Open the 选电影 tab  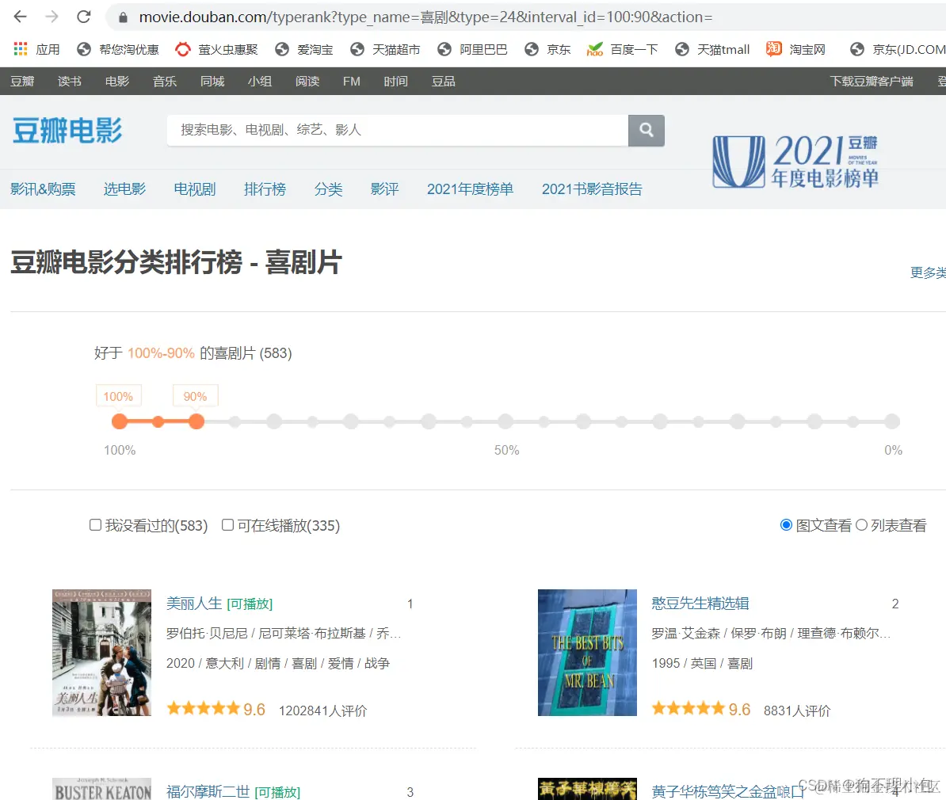[x=125, y=189]
